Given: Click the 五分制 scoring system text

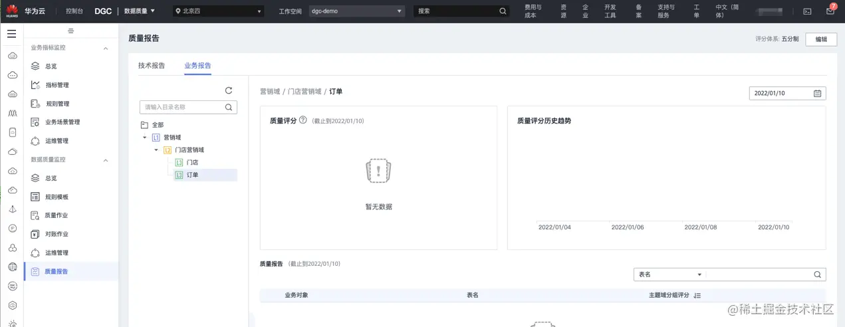Looking at the screenshot, I should pos(790,39).
